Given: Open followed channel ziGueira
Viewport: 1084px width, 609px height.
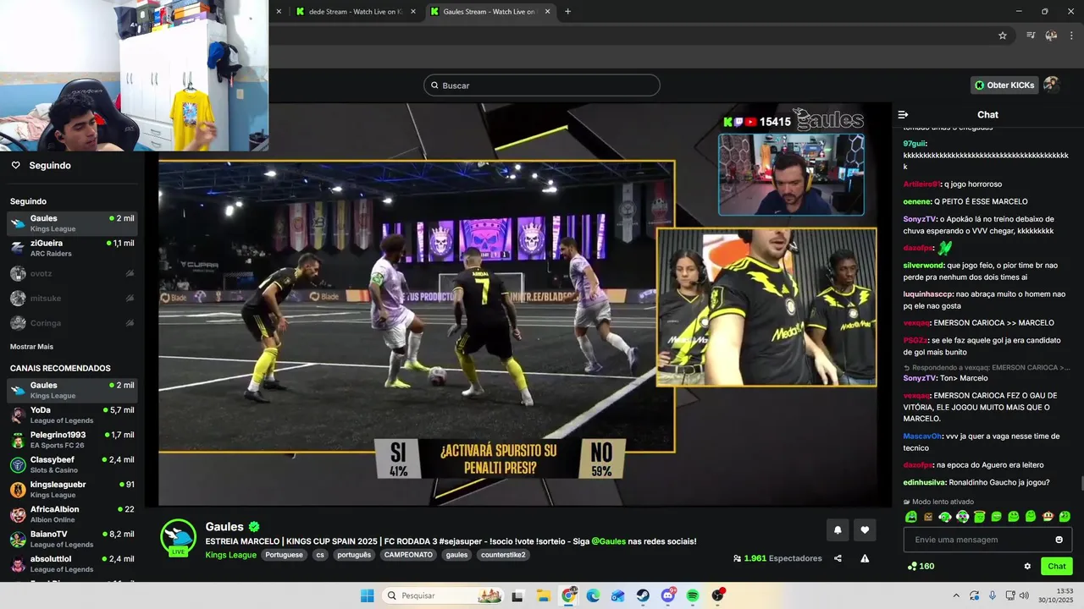Looking at the screenshot, I should pyautogui.click(x=72, y=248).
